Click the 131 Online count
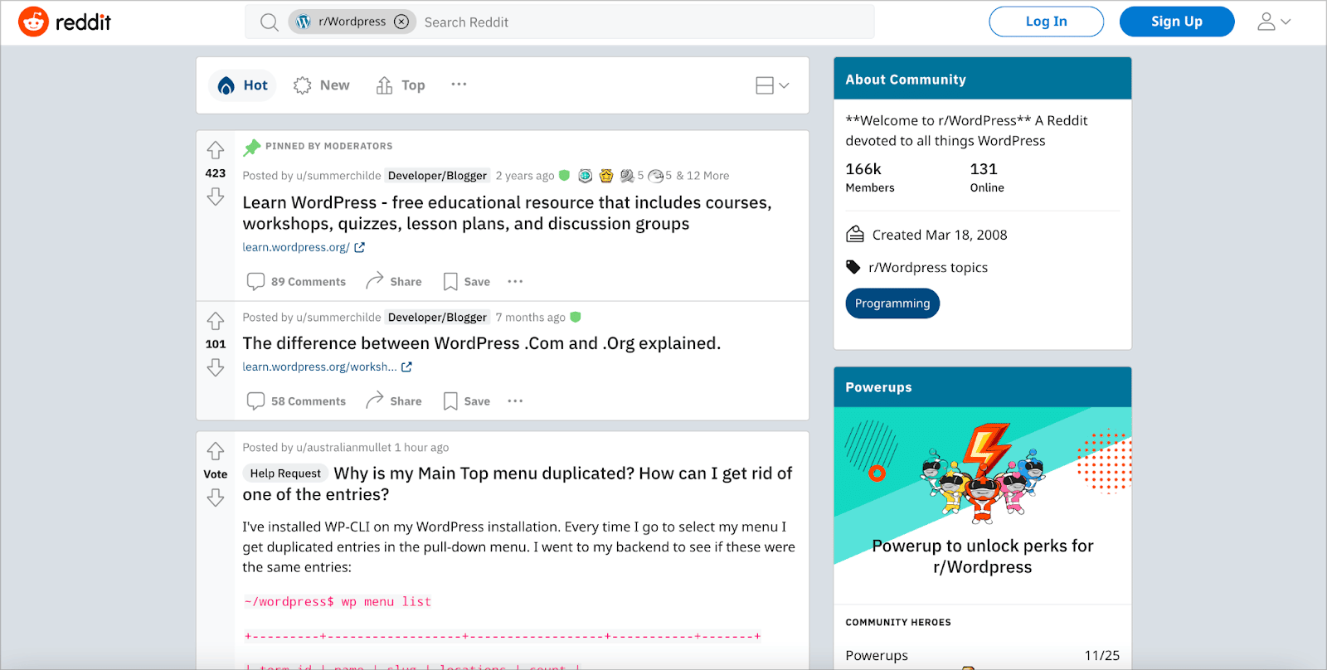This screenshot has width=1327, height=670. [x=987, y=177]
